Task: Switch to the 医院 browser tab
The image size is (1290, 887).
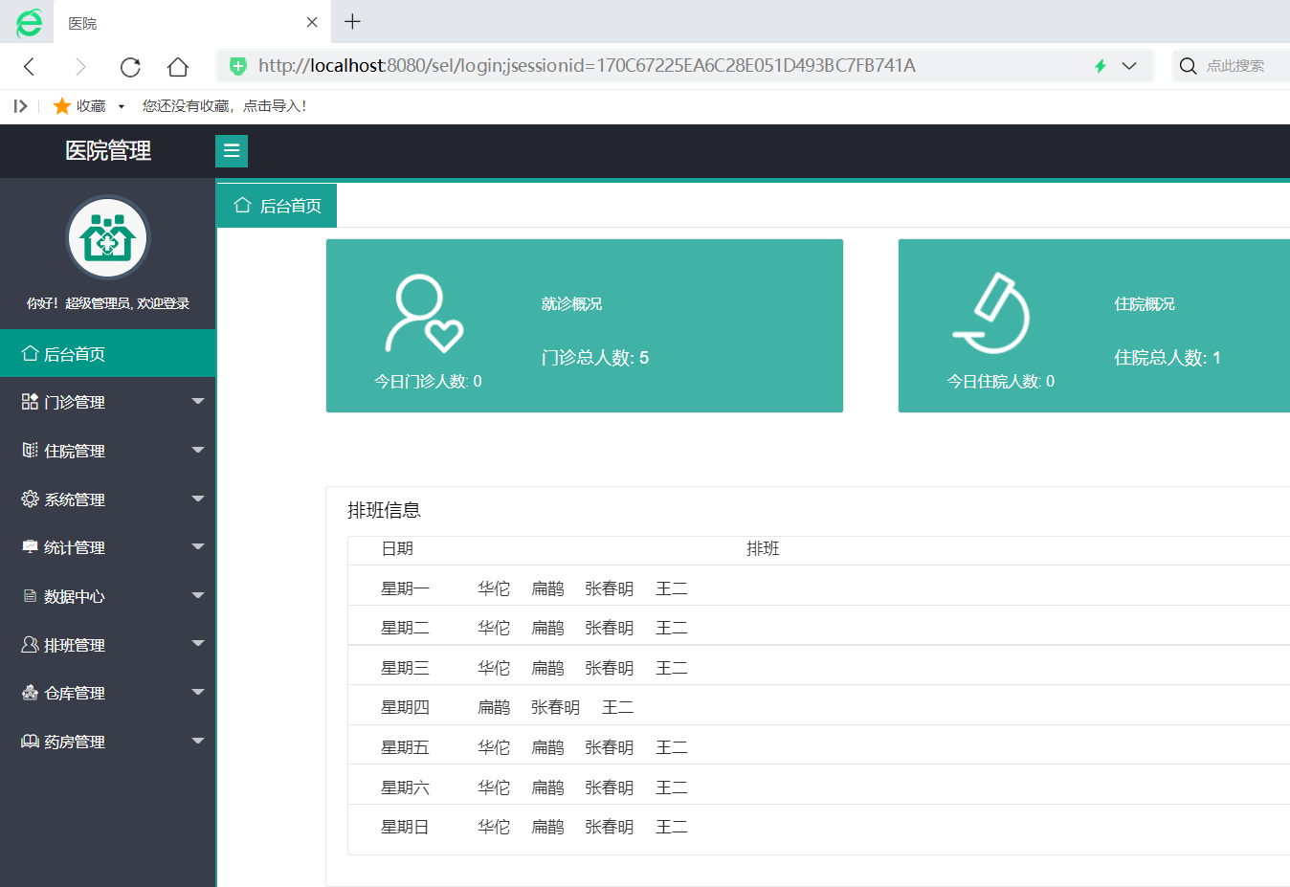Action: pyautogui.click(x=172, y=21)
